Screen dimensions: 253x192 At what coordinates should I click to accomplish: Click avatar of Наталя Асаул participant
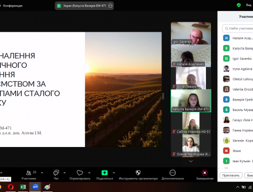coord(226,38)
